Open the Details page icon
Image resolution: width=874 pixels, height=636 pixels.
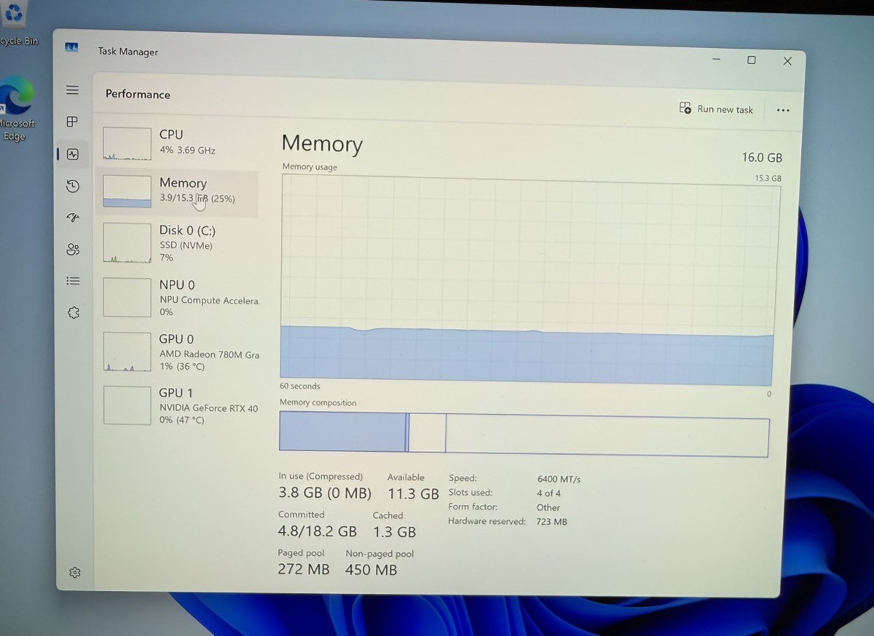pyautogui.click(x=73, y=281)
